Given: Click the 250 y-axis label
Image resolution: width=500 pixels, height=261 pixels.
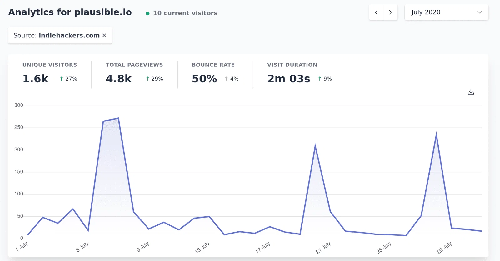Looking at the screenshot, I should [x=19, y=127].
